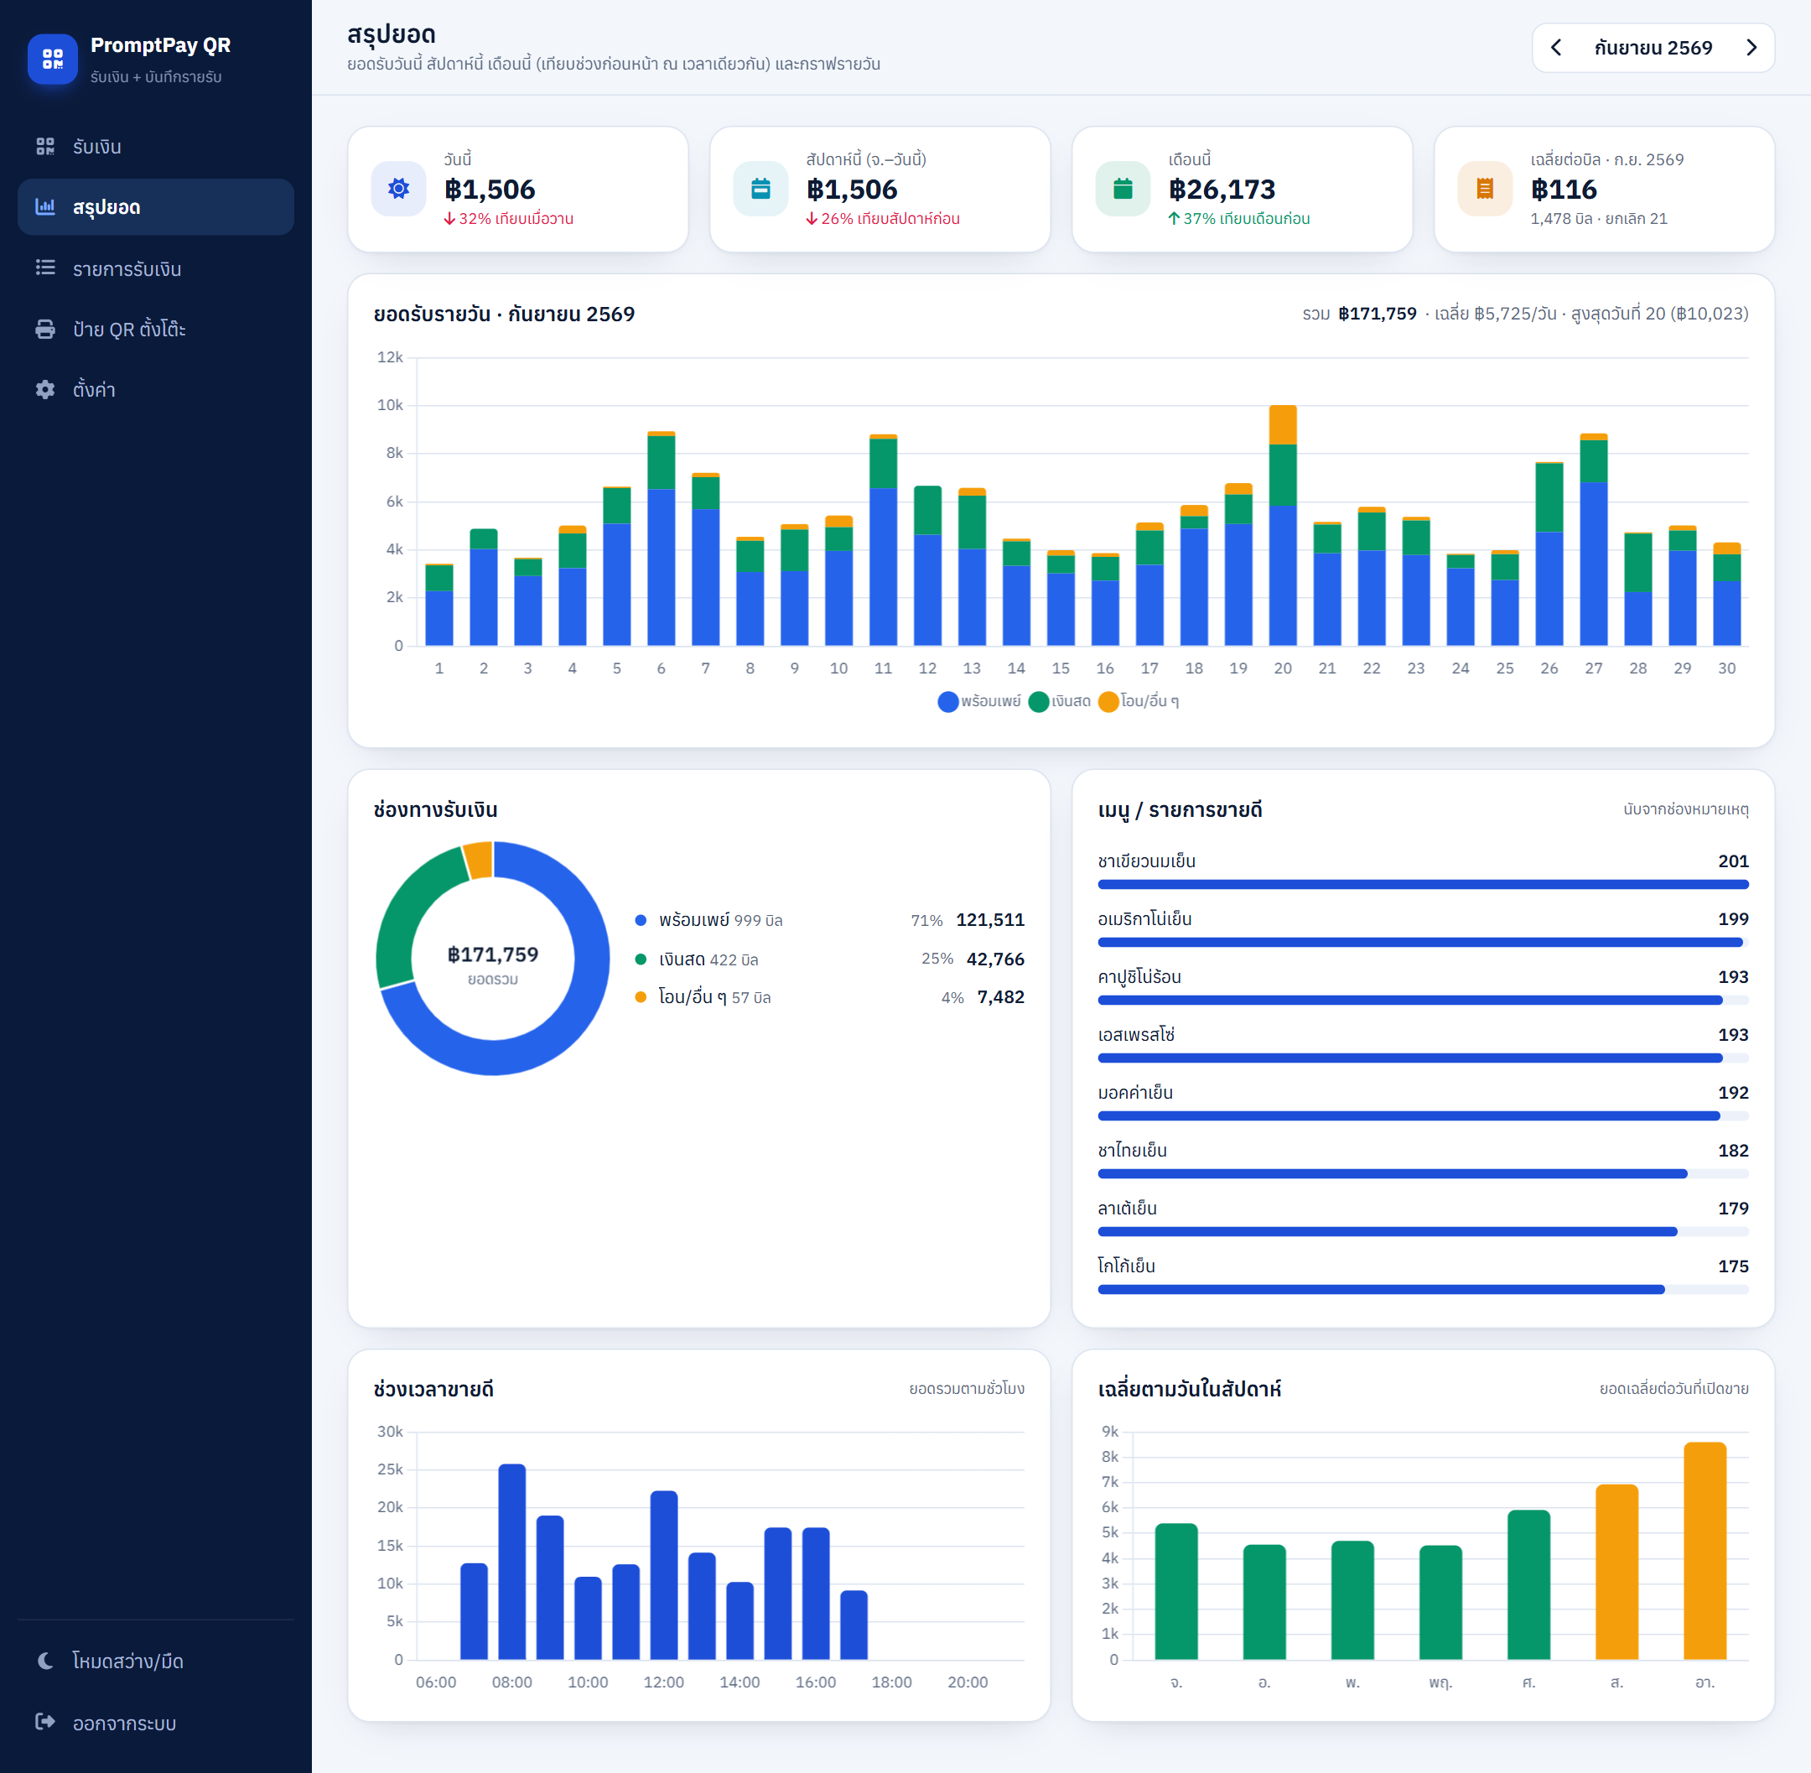Click the receipt icon on เฉลี่ยต่อบิล card
The image size is (1811, 1773).
click(1485, 189)
